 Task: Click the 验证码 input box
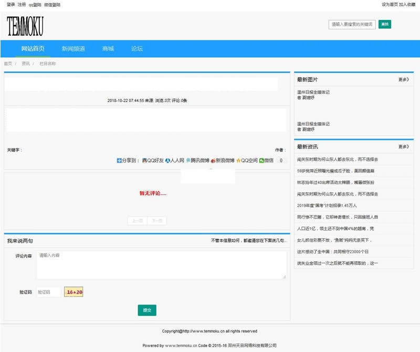(48, 292)
